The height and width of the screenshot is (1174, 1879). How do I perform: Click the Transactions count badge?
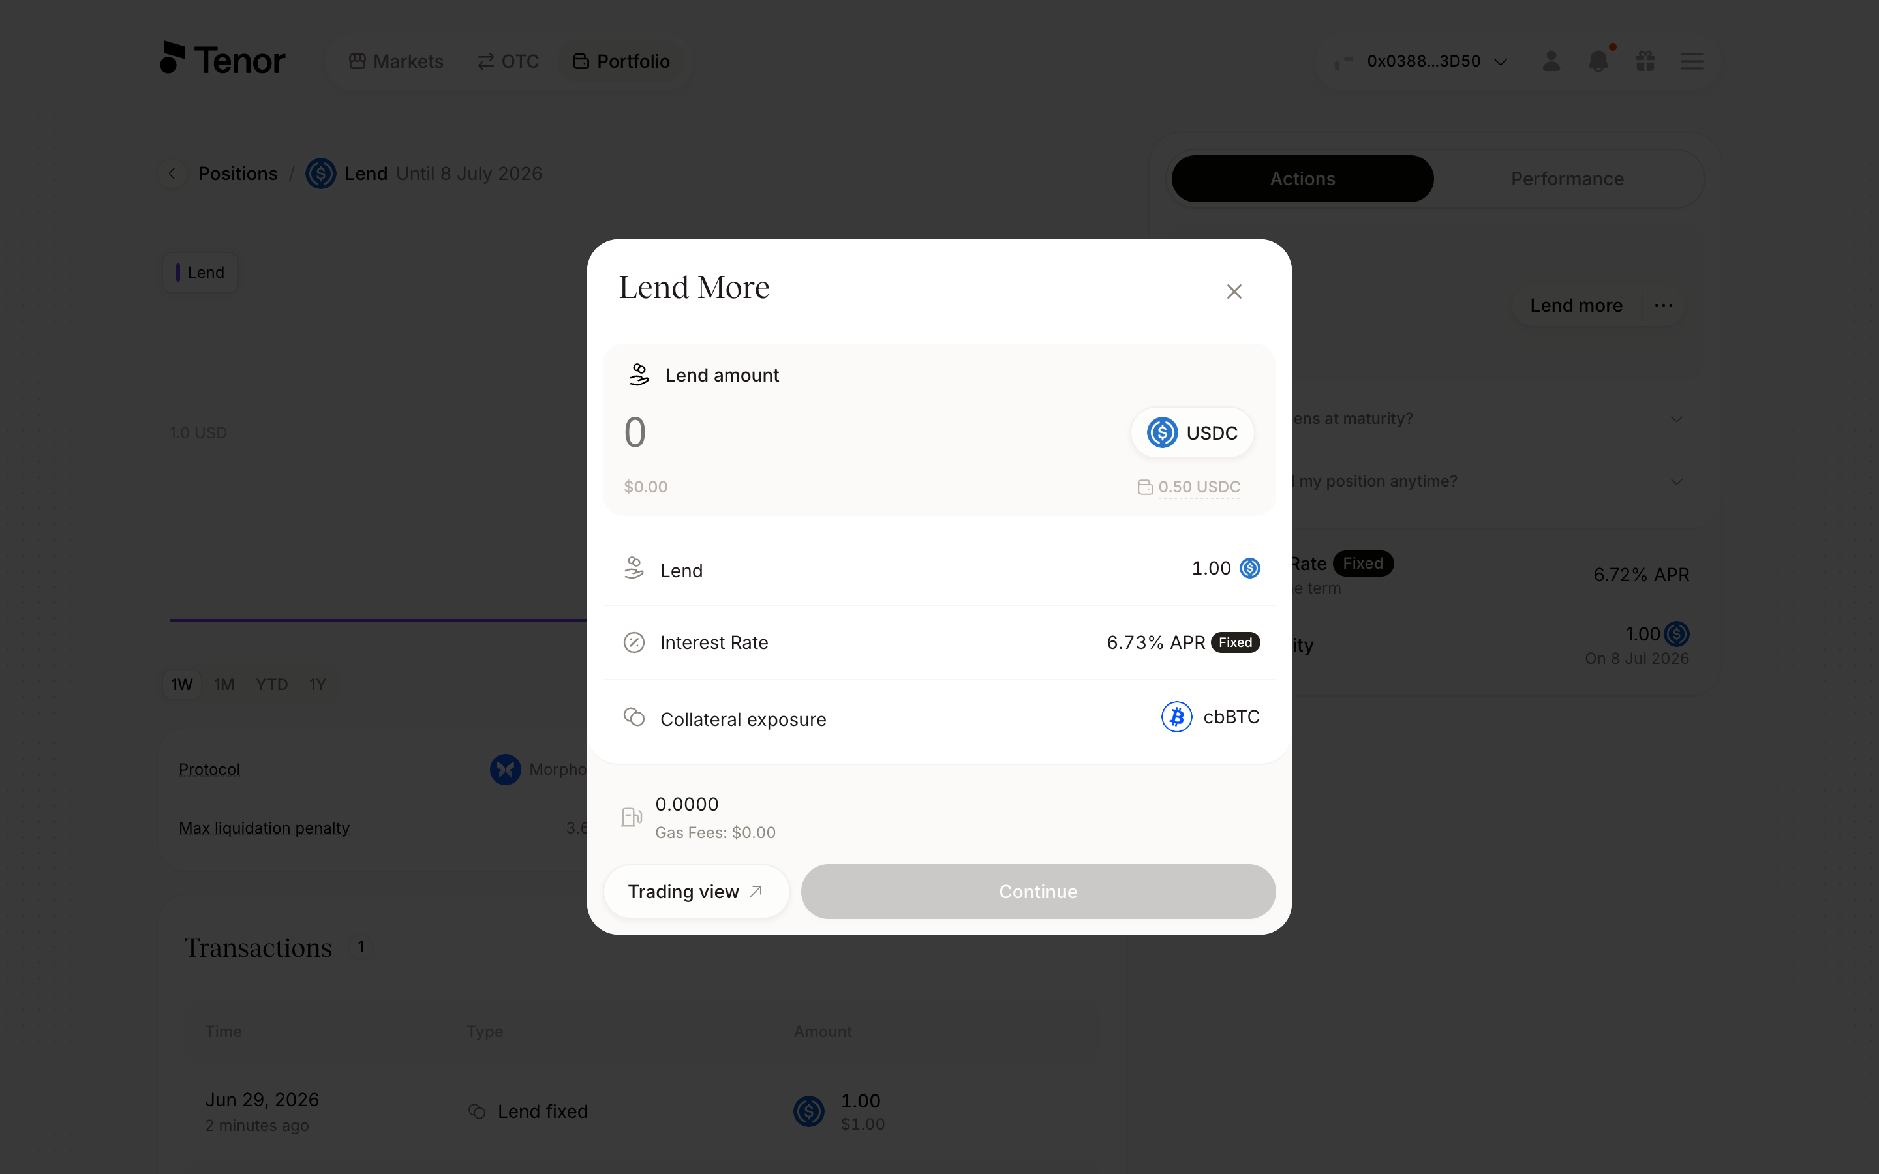360,947
